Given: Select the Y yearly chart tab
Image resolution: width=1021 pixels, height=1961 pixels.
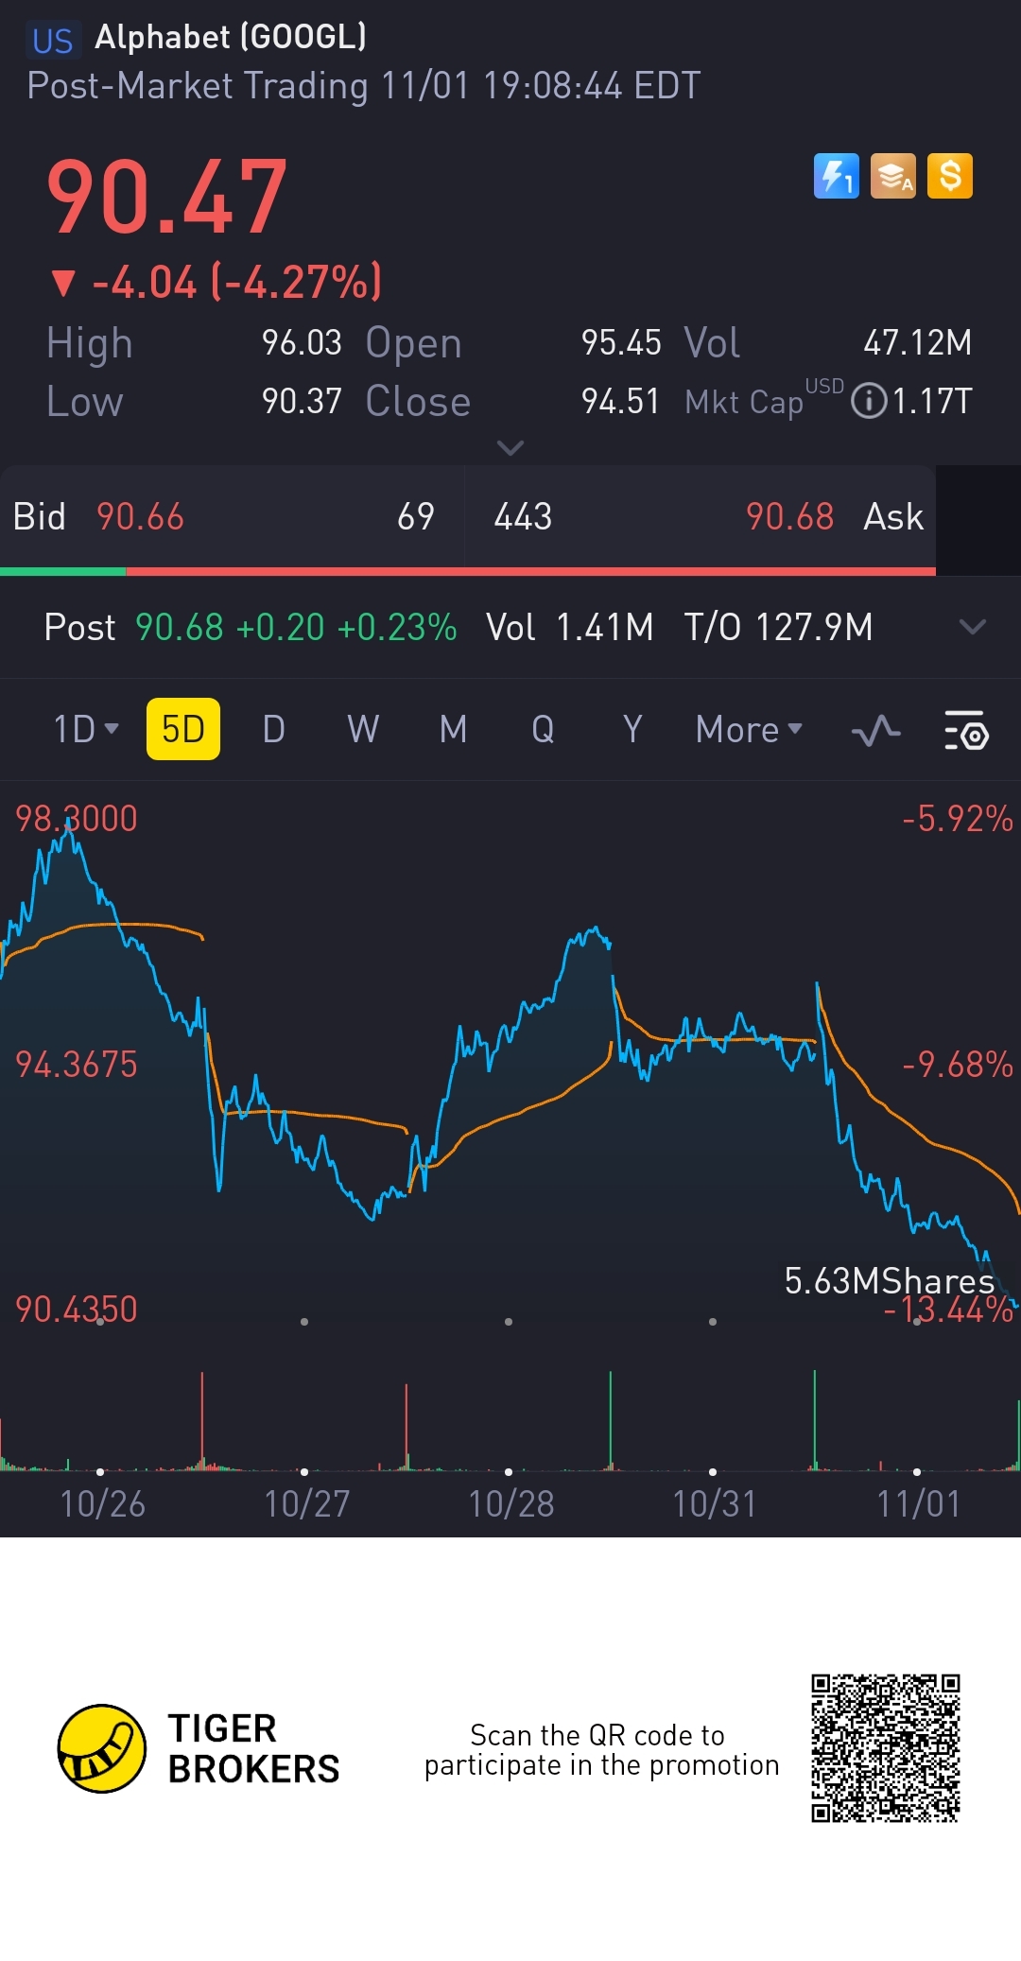Looking at the screenshot, I should click(x=632, y=729).
